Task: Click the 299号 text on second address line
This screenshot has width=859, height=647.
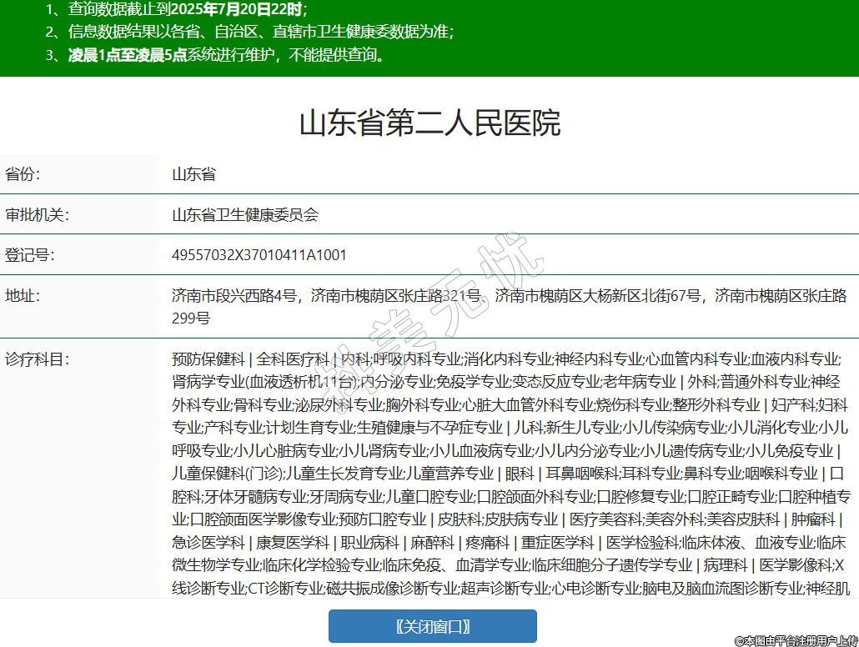Action: pos(191,318)
